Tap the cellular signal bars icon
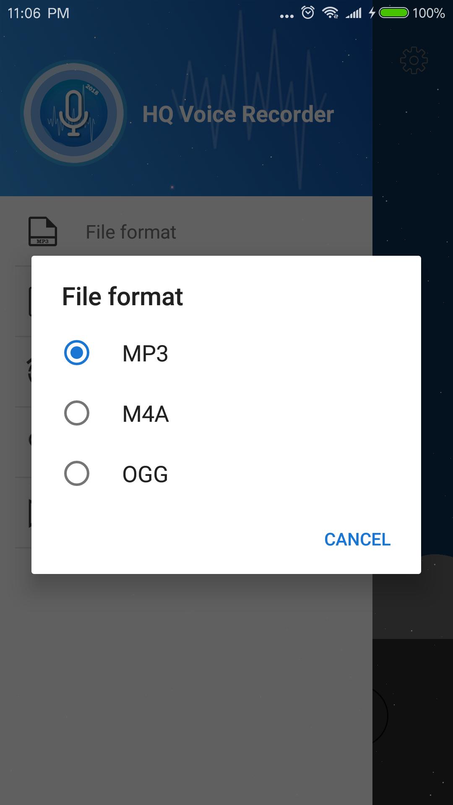Viewport: 453px width, 805px height. tap(354, 13)
